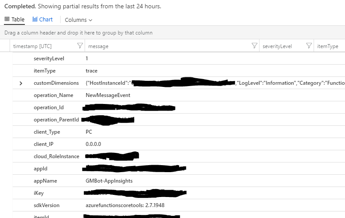Select the itemType value trace
Viewport: 345px width, 218px height.
point(92,71)
